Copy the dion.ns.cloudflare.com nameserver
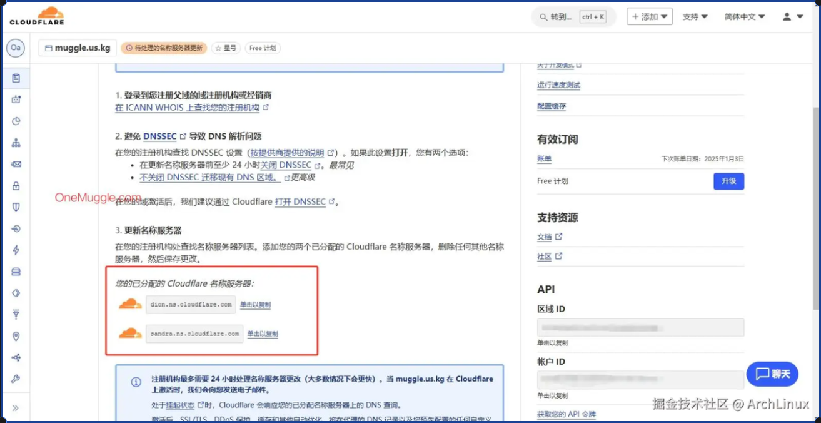 point(255,305)
